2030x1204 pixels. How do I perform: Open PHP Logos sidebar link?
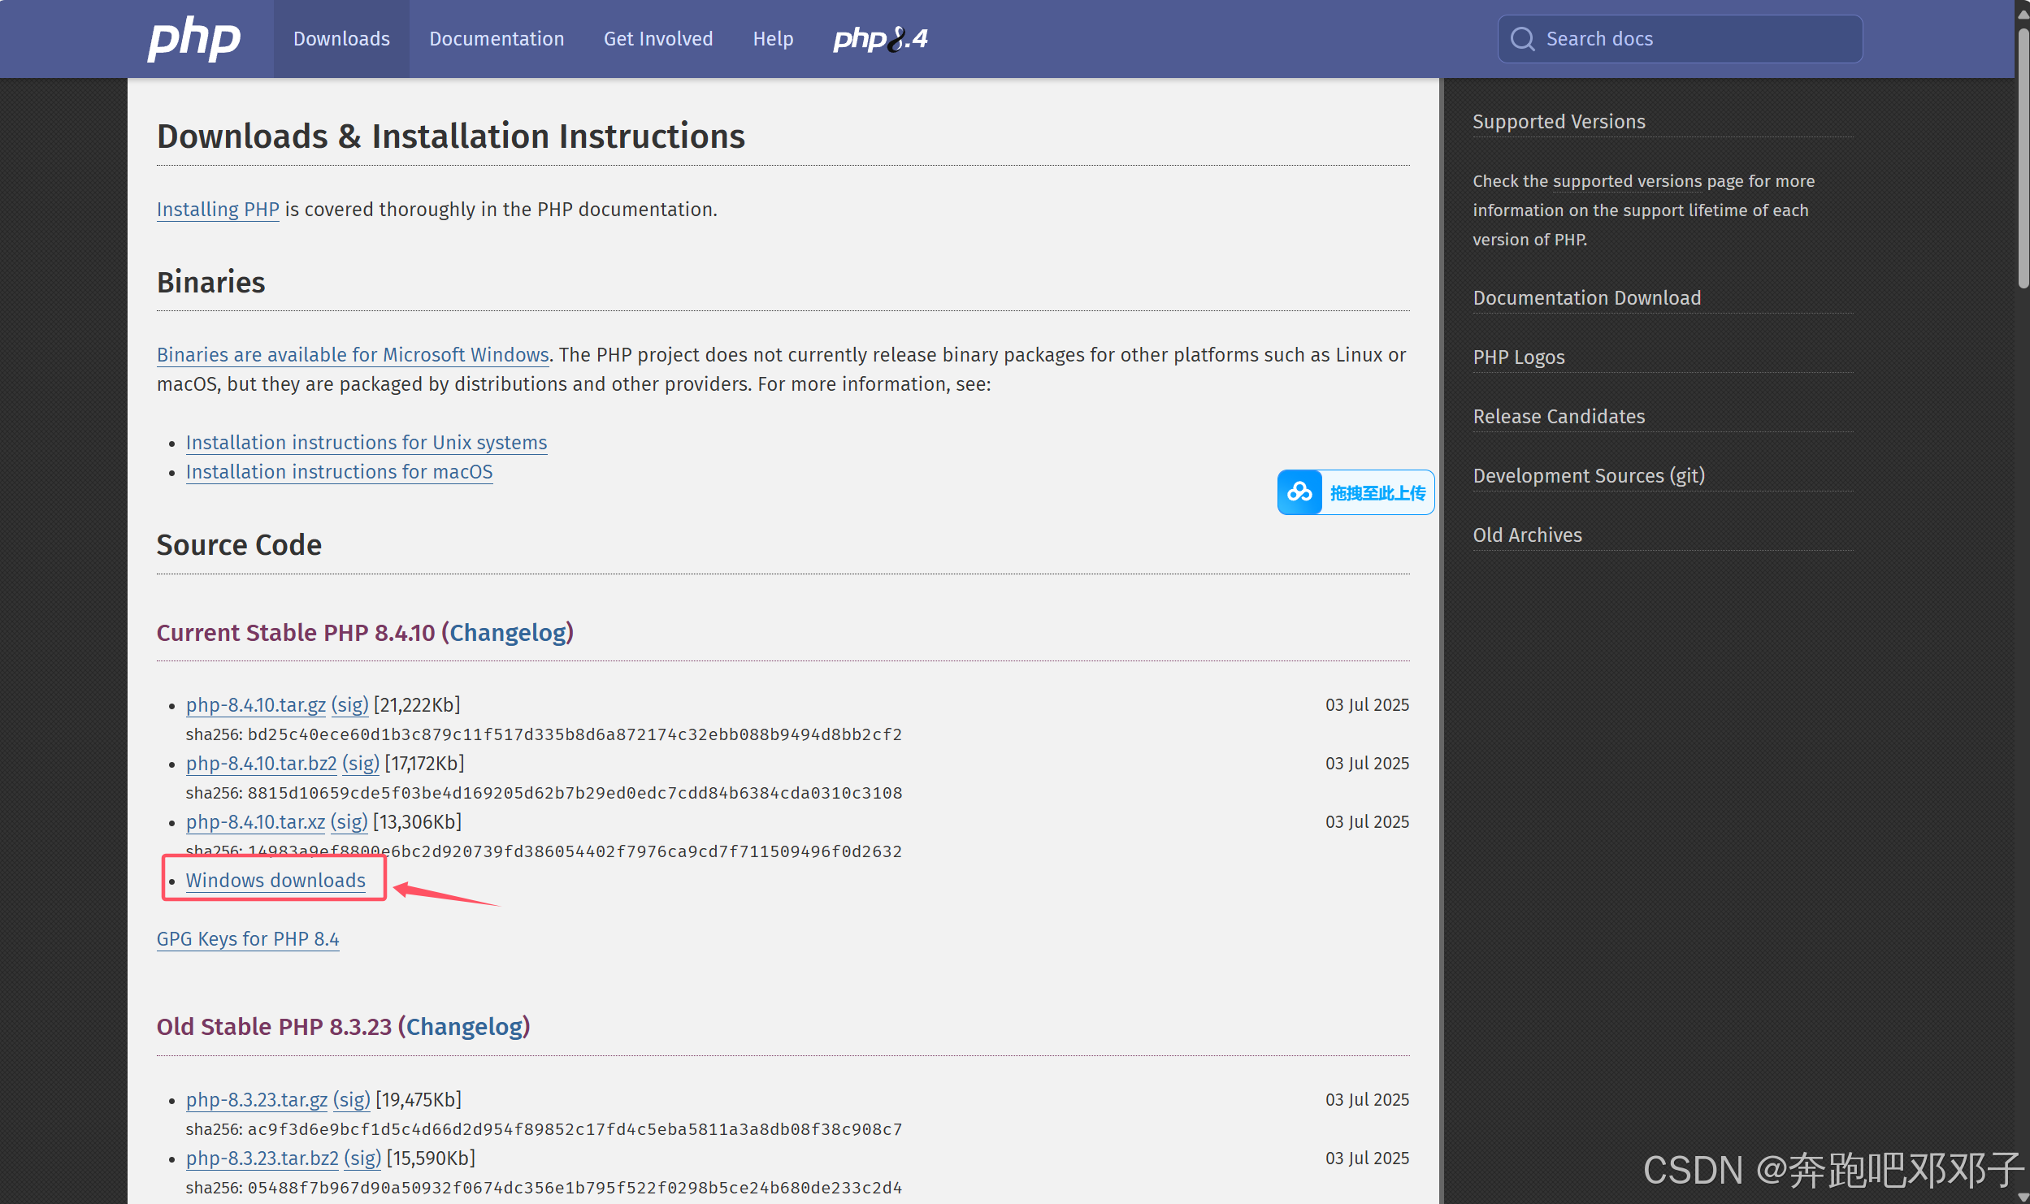(x=1518, y=357)
